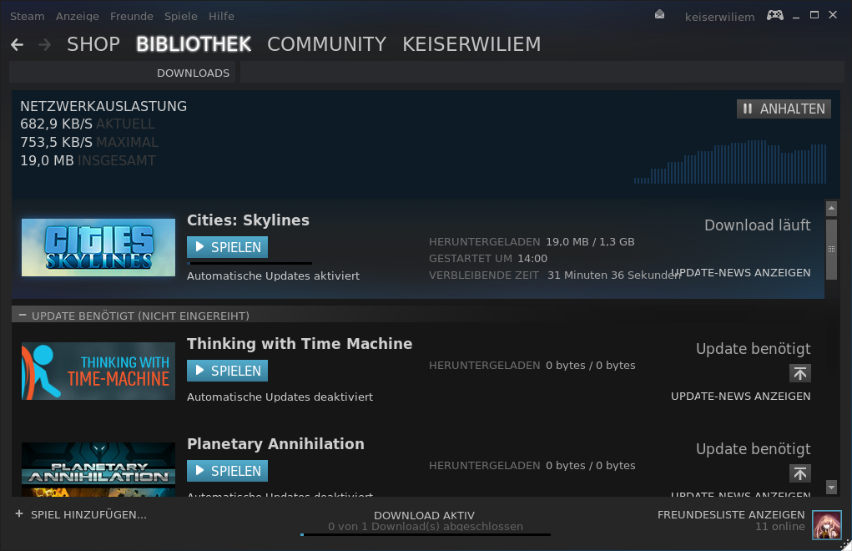Click the Cities: Skylines download progress bar

coord(250,264)
